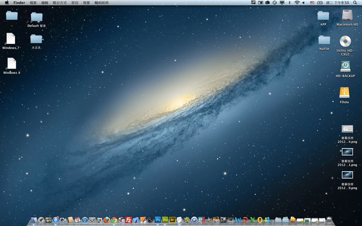The width and height of the screenshot is (362, 226).
Task: Open the 編輯 (Edit) menu
Action: [x=45, y=3]
